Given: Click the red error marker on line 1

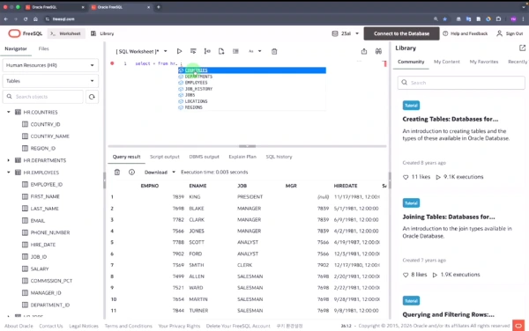Looking at the screenshot, I should click(x=112, y=63).
